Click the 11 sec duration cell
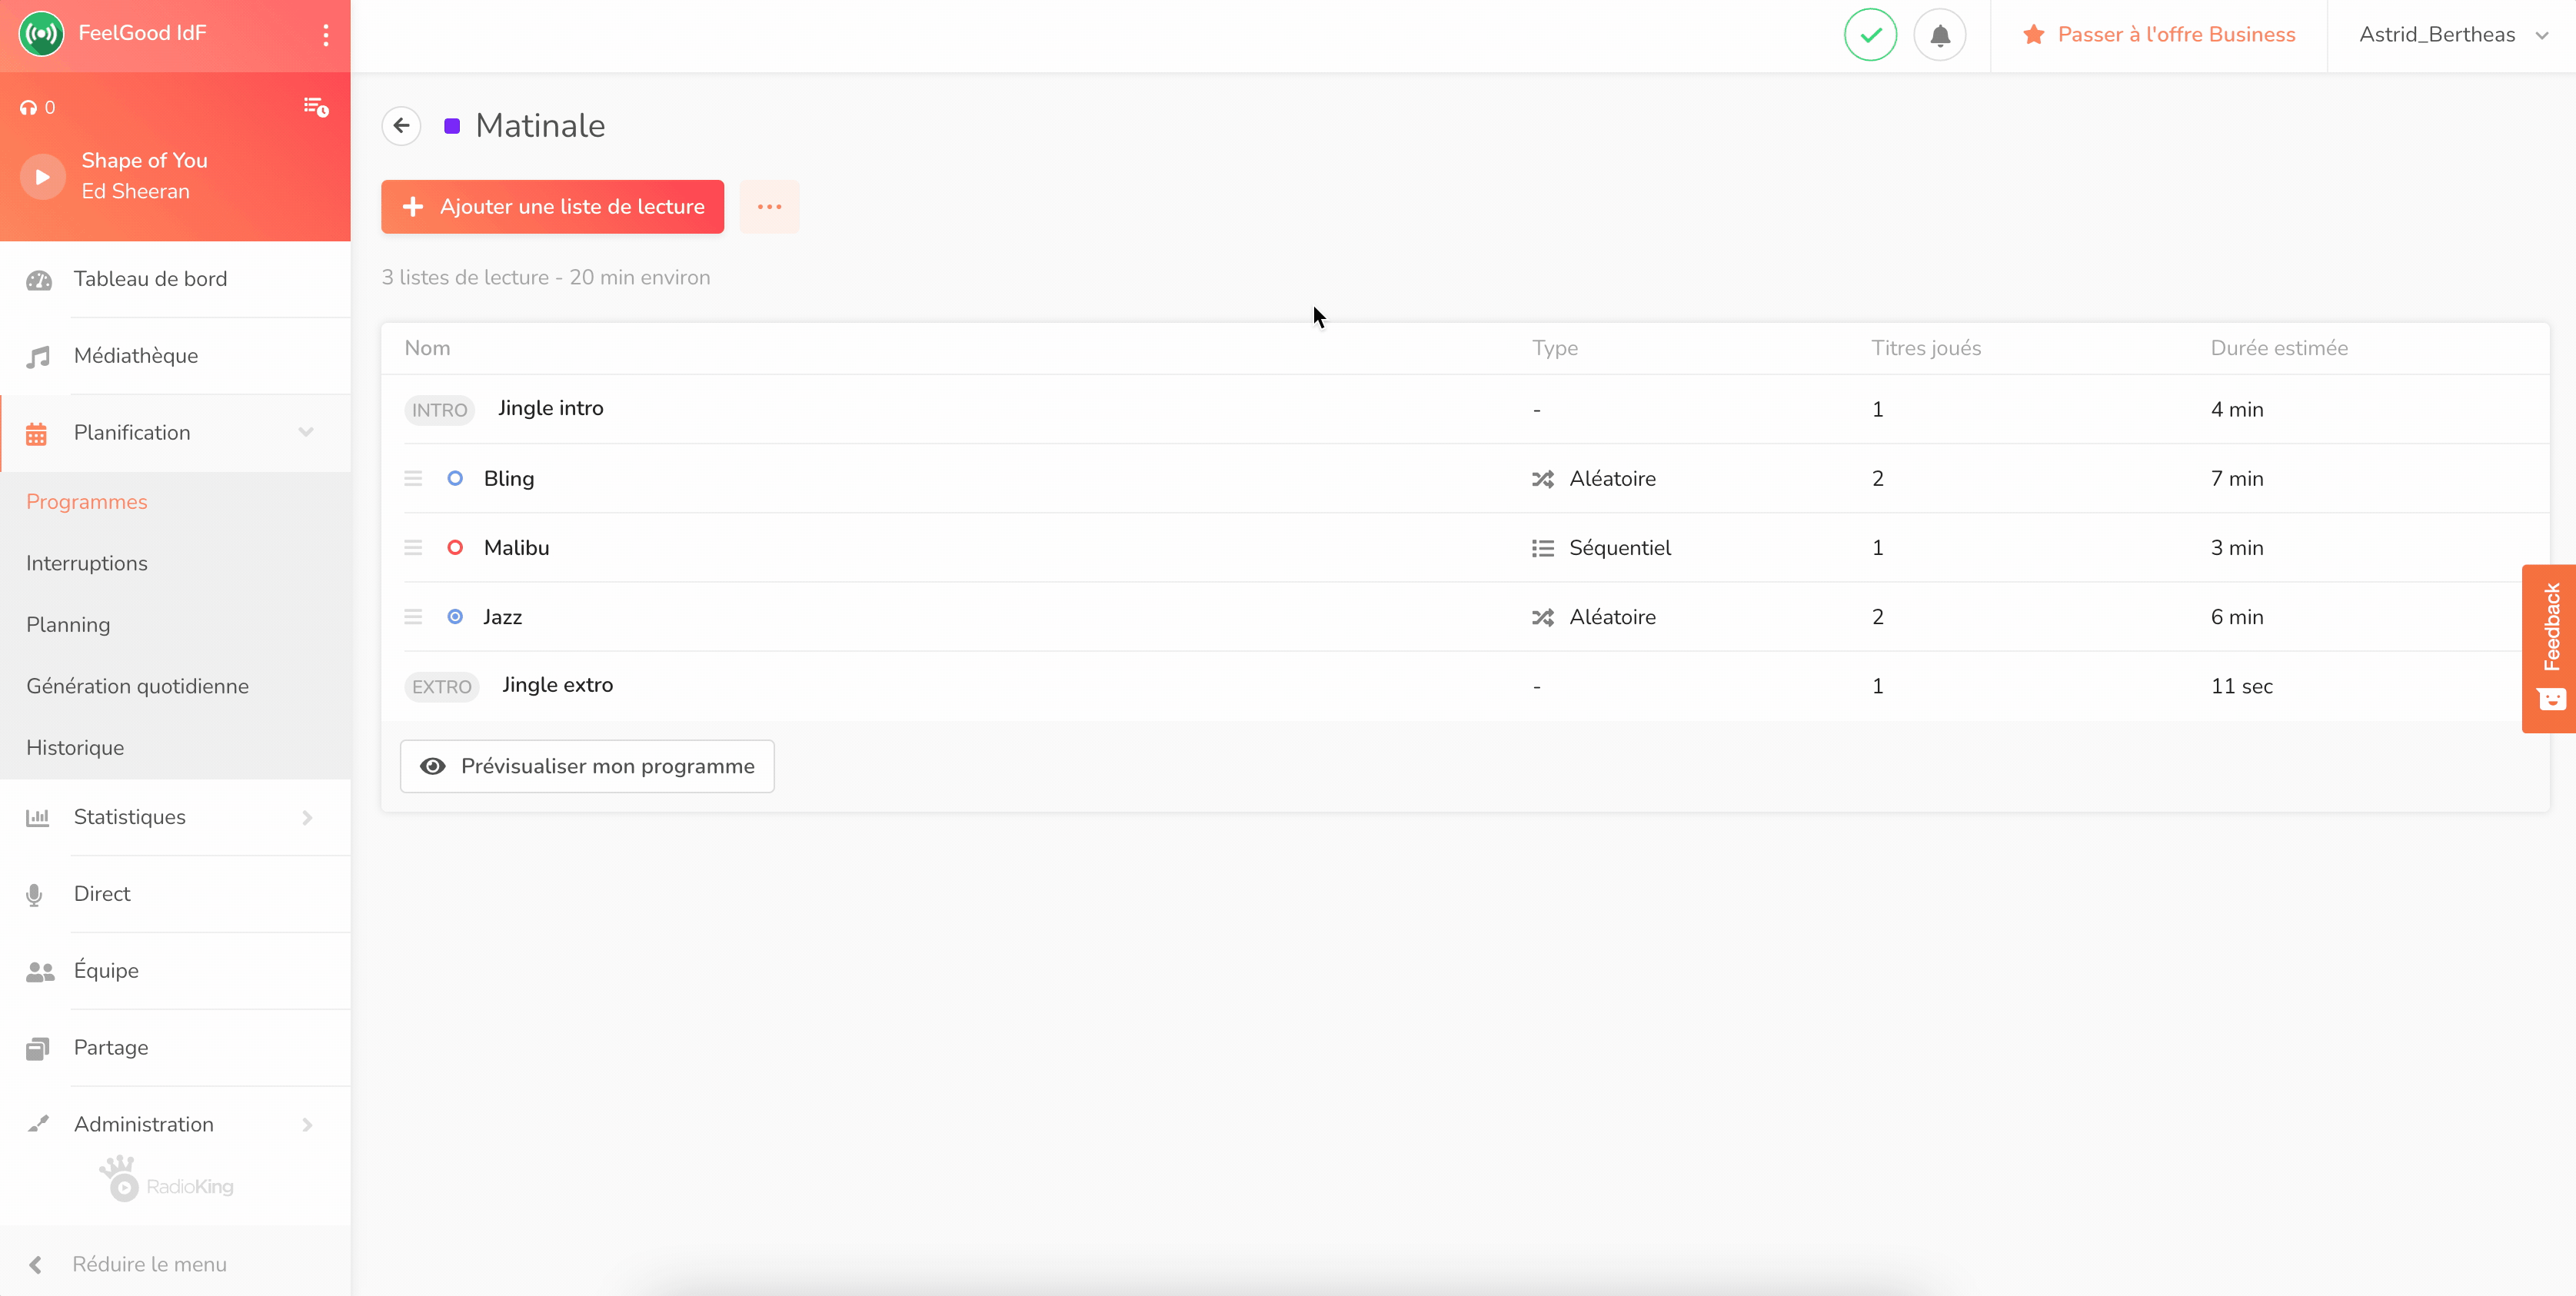The height and width of the screenshot is (1296, 2576). click(2242, 687)
